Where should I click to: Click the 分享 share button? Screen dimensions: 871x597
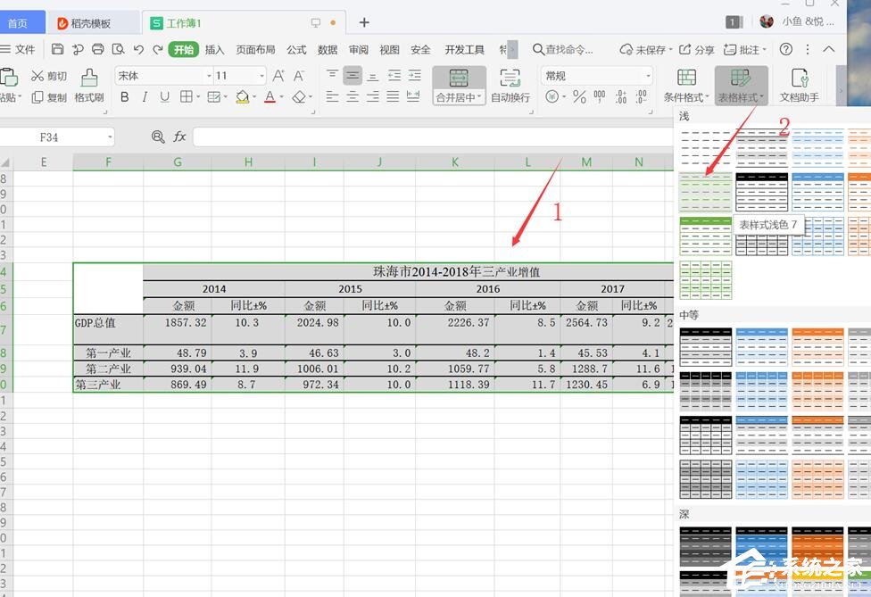coord(702,51)
